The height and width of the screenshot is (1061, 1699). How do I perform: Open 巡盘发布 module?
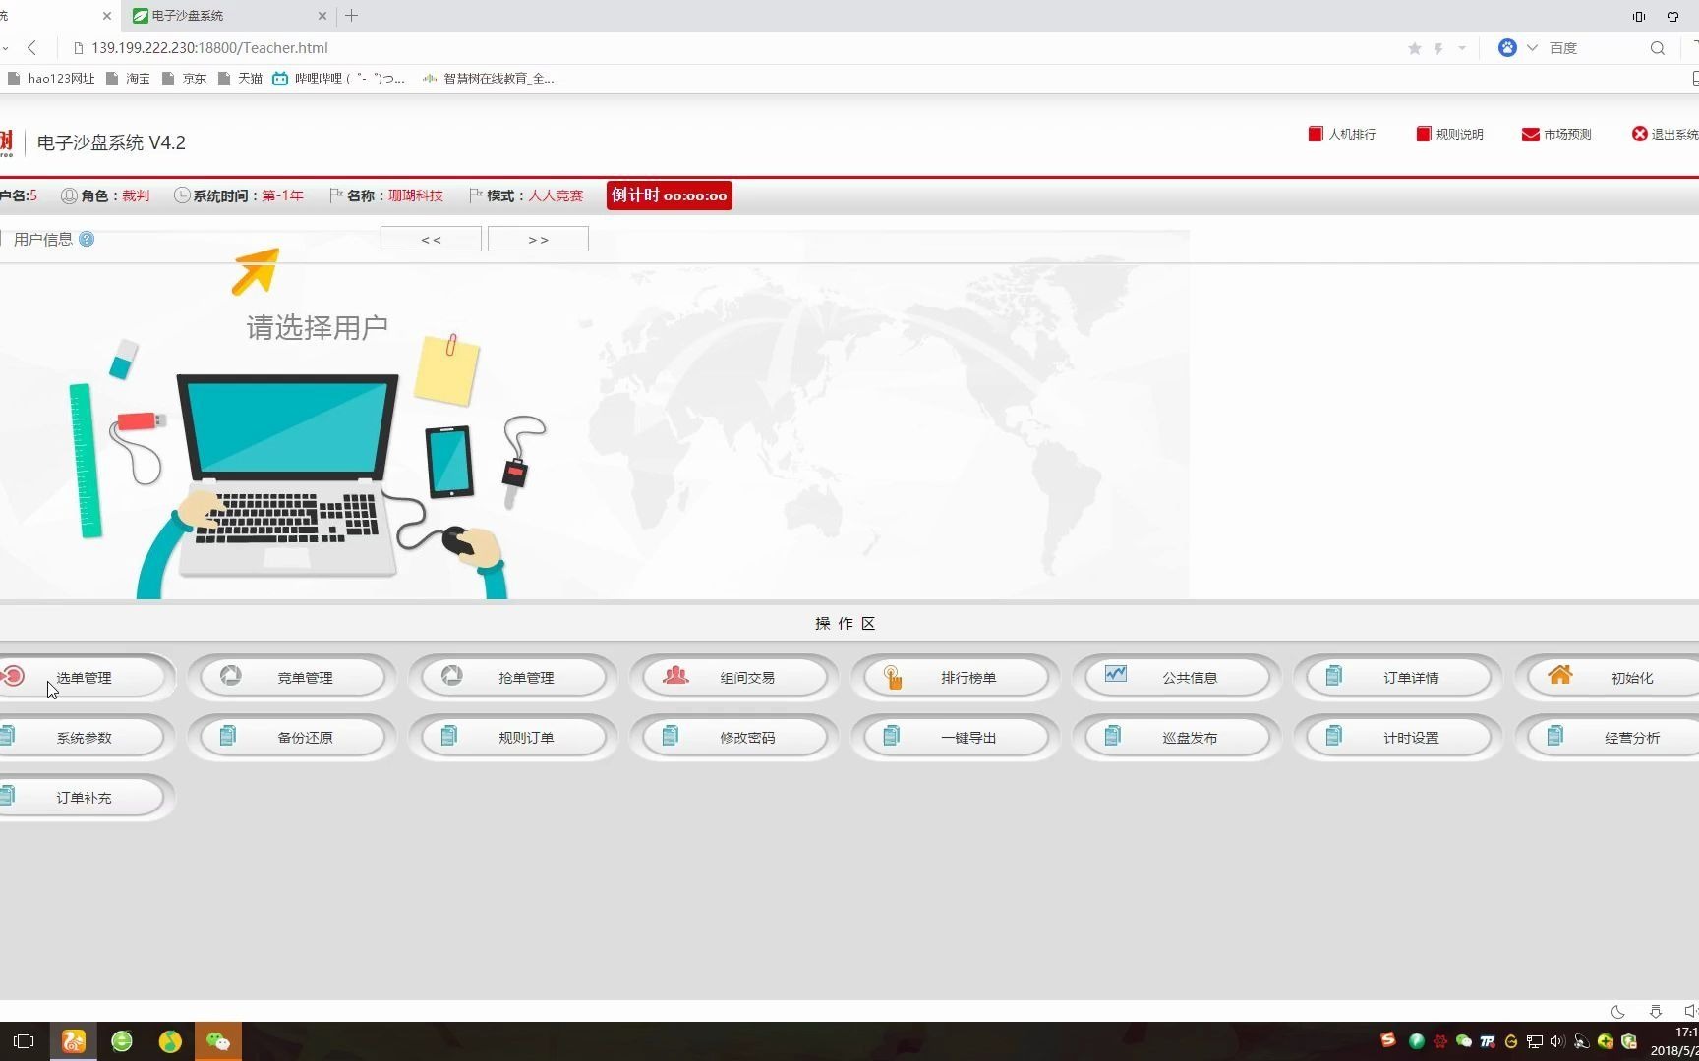point(1177,738)
